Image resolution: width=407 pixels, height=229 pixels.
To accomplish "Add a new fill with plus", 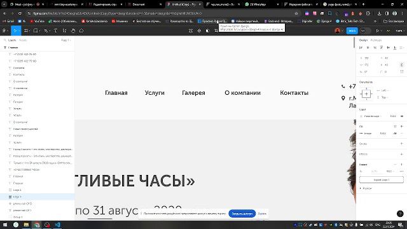I will [401, 126].
